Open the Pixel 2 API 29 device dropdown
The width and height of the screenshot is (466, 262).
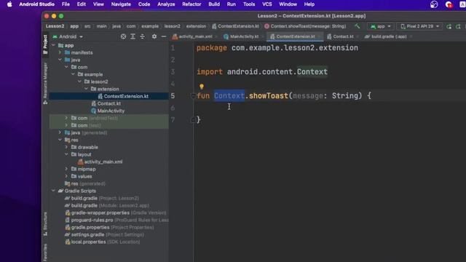click(419, 26)
